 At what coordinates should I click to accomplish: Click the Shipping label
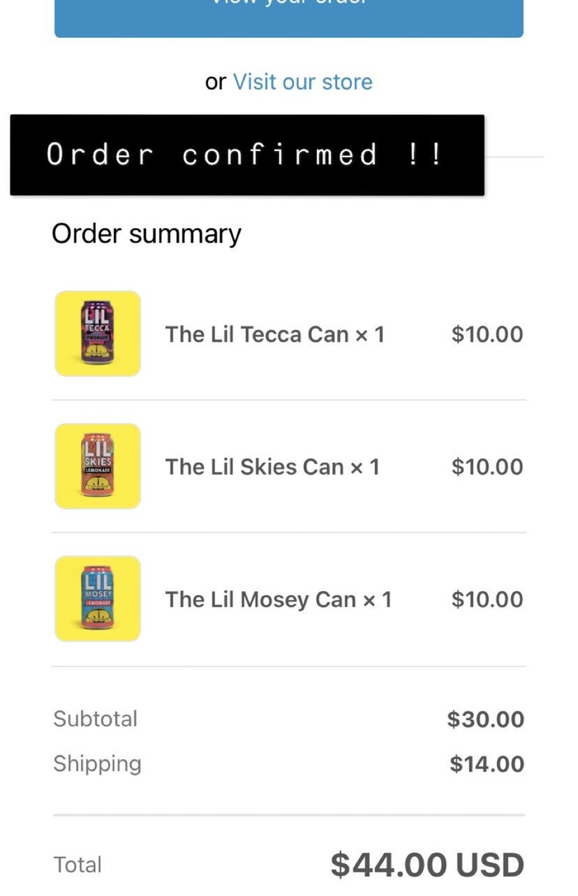(97, 764)
